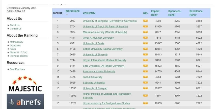Image resolution: width=218 pixels, height=109 pixels.
Task: Select openness rank value 2269
Action: point(177,21)
